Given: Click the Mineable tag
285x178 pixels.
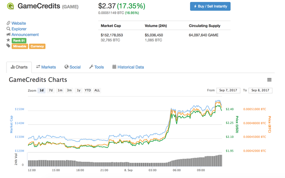Looking at the screenshot, I should 20,46.
